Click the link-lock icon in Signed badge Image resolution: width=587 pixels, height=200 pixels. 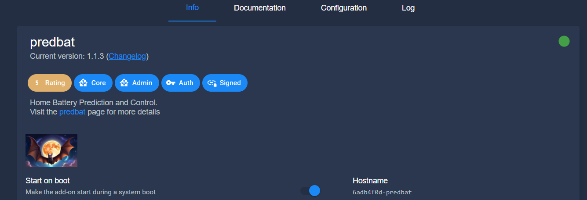pos(212,83)
